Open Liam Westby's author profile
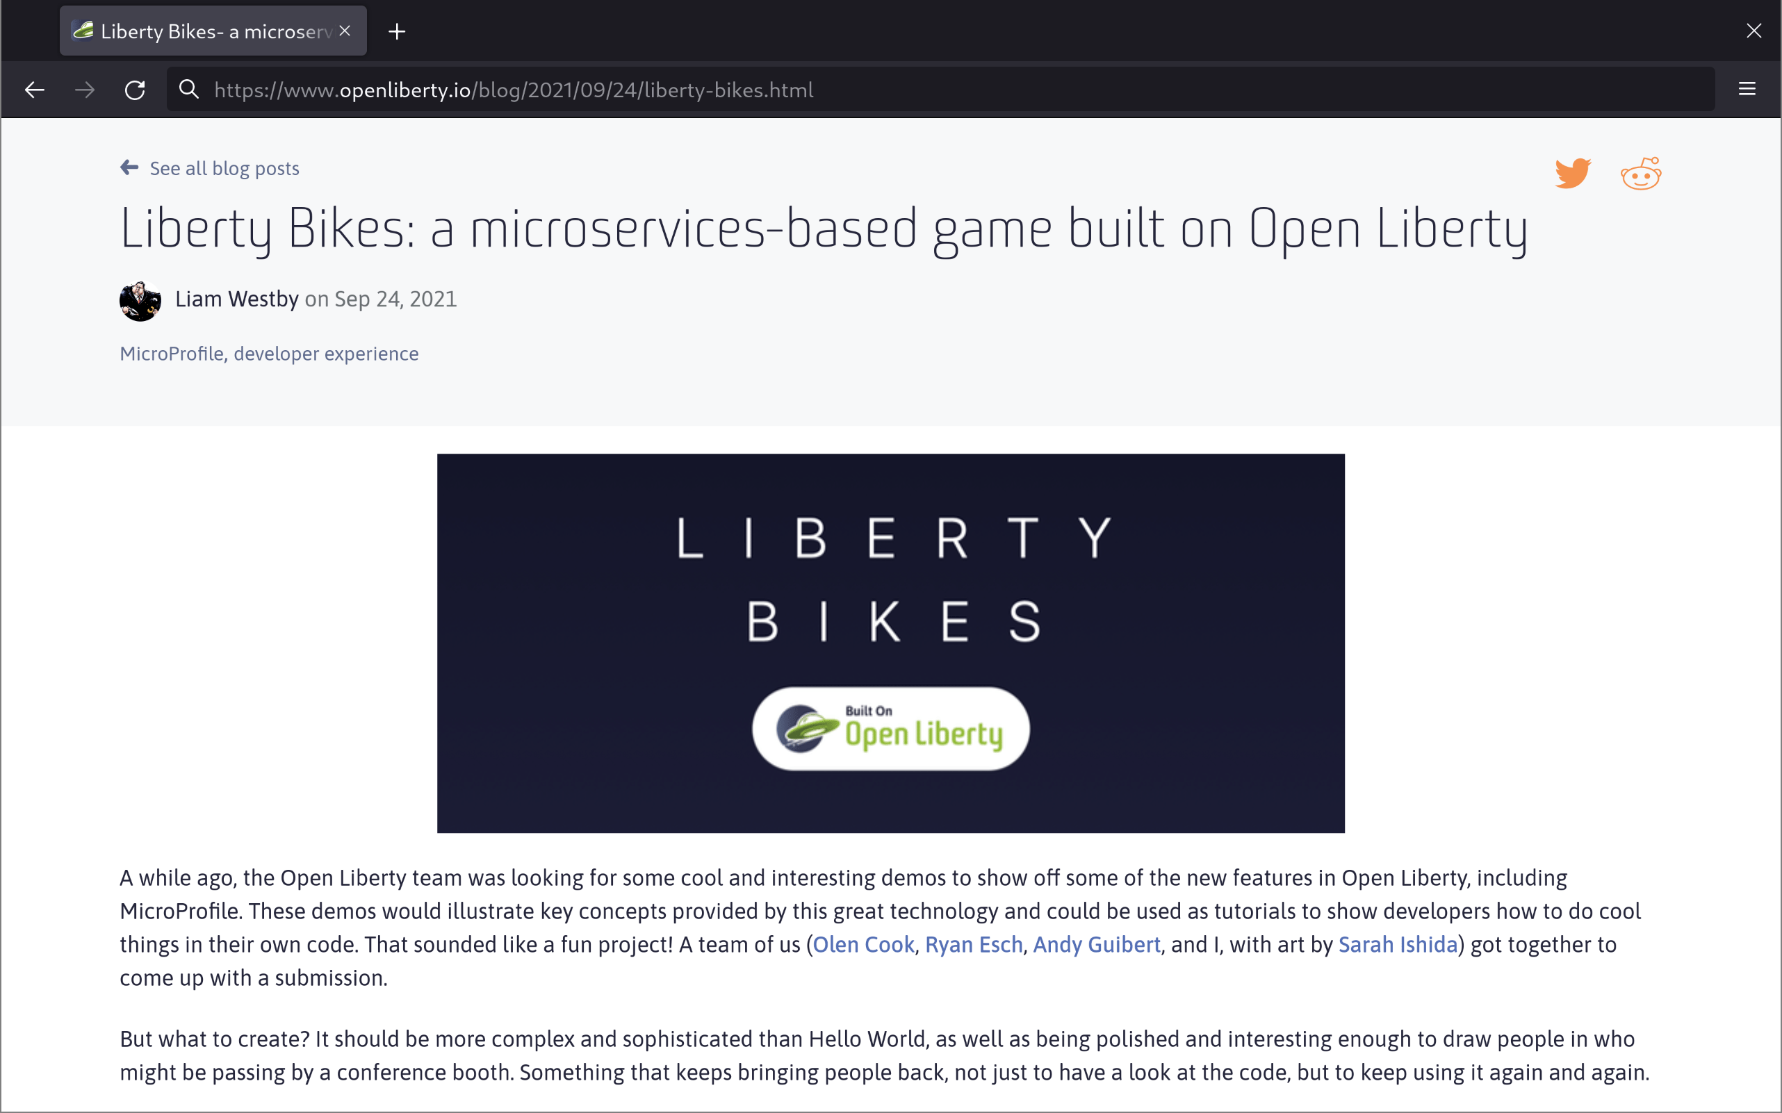Image resolution: width=1782 pixels, height=1113 pixels. point(236,299)
